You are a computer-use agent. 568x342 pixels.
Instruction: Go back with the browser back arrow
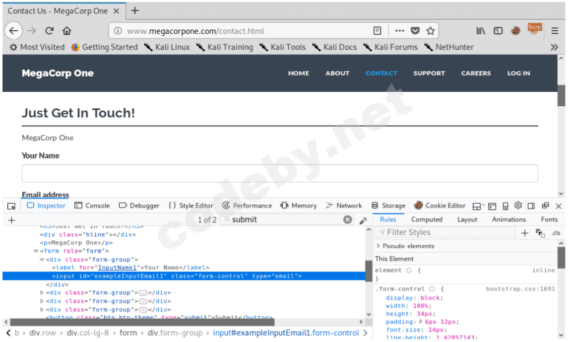(x=13, y=31)
